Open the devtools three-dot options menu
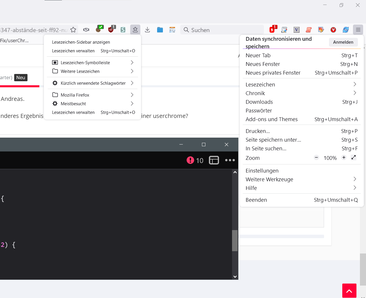This screenshot has height=298, width=366. (x=230, y=160)
